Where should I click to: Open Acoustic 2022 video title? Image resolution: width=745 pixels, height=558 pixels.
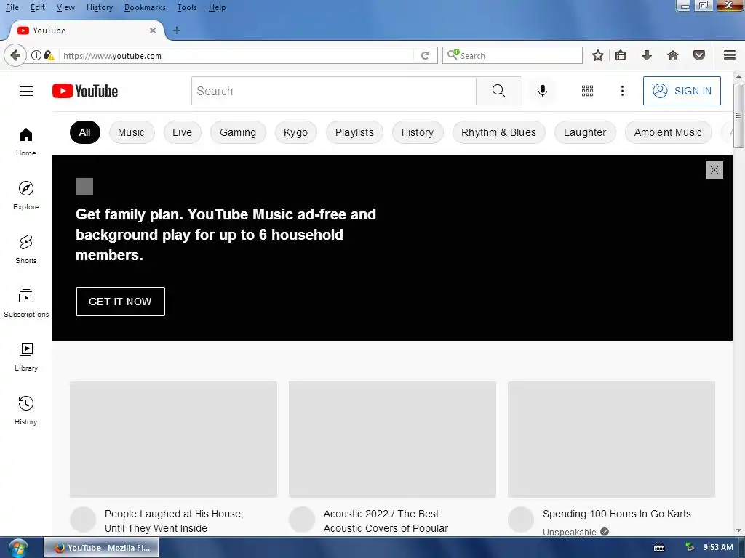[x=386, y=521]
